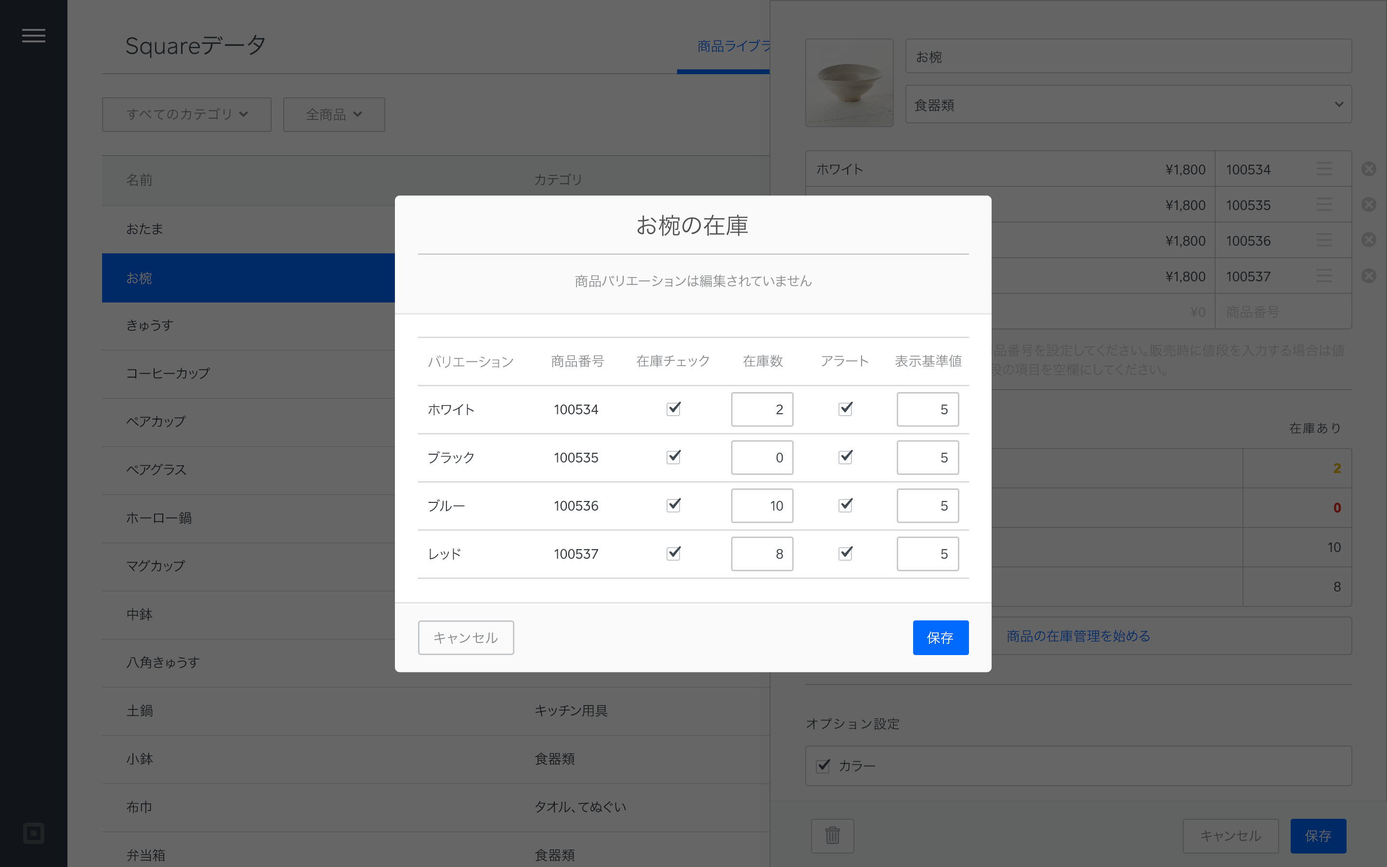This screenshot has height=867, width=1387.
Task: Click the Square logo icon in the sidebar
Action: click(x=33, y=833)
